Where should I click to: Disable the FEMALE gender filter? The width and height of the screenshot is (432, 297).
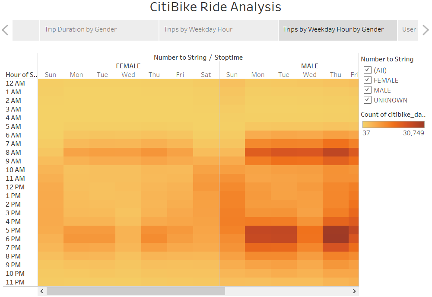[368, 80]
